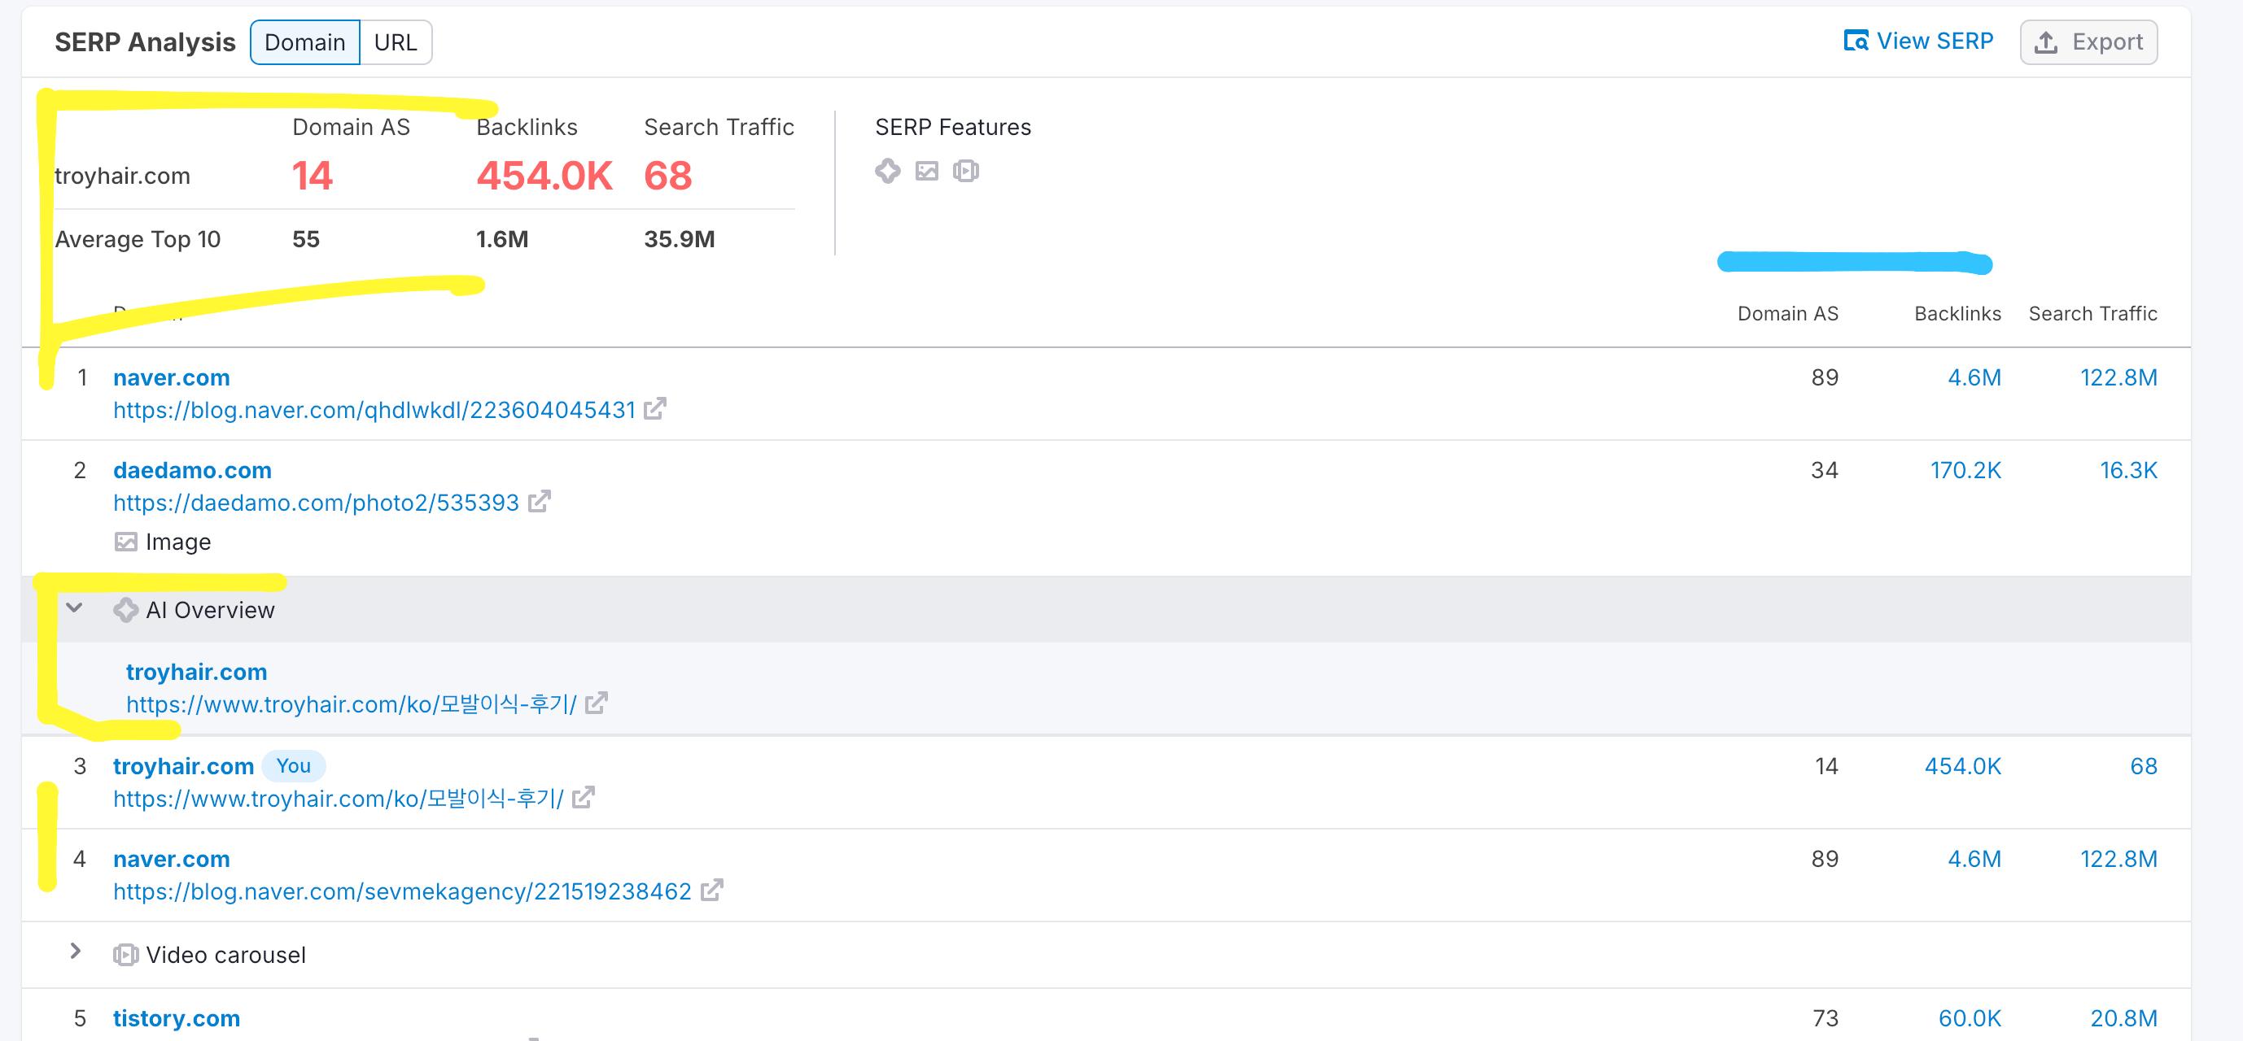Open the troyhair URL inside AI Overview

352,704
